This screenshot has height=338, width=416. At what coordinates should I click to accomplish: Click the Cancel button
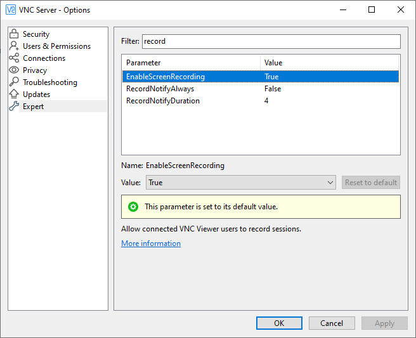pyautogui.click(x=332, y=323)
